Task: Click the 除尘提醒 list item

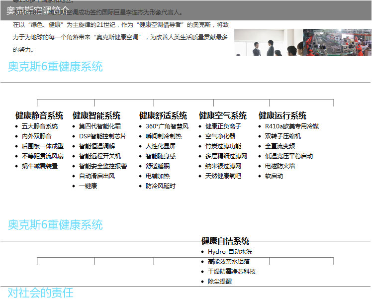Action: click(x=220, y=282)
